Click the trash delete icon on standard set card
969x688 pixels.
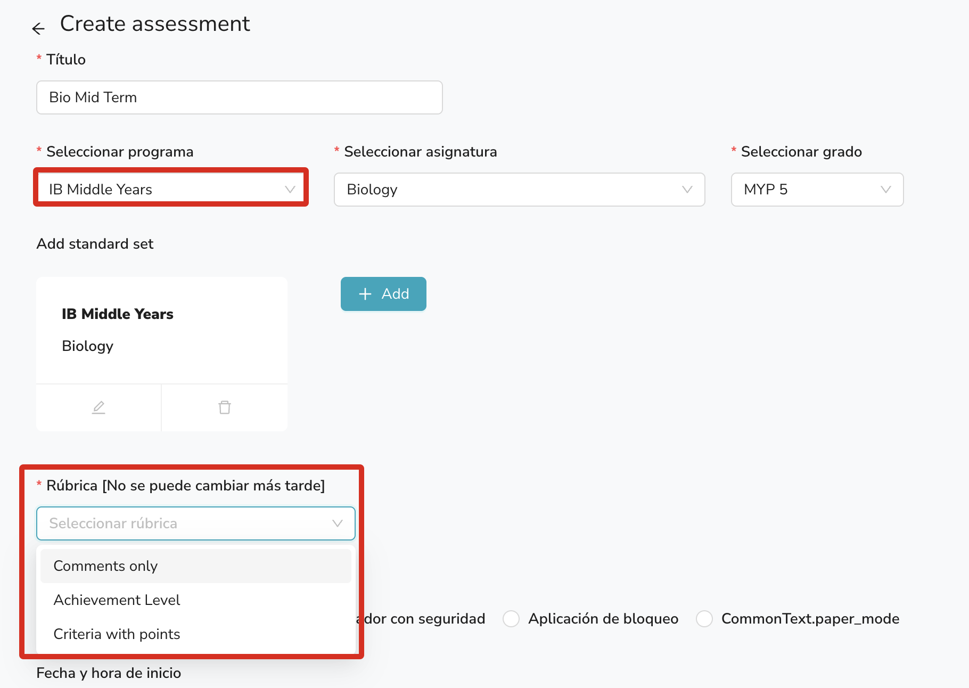[x=225, y=407]
